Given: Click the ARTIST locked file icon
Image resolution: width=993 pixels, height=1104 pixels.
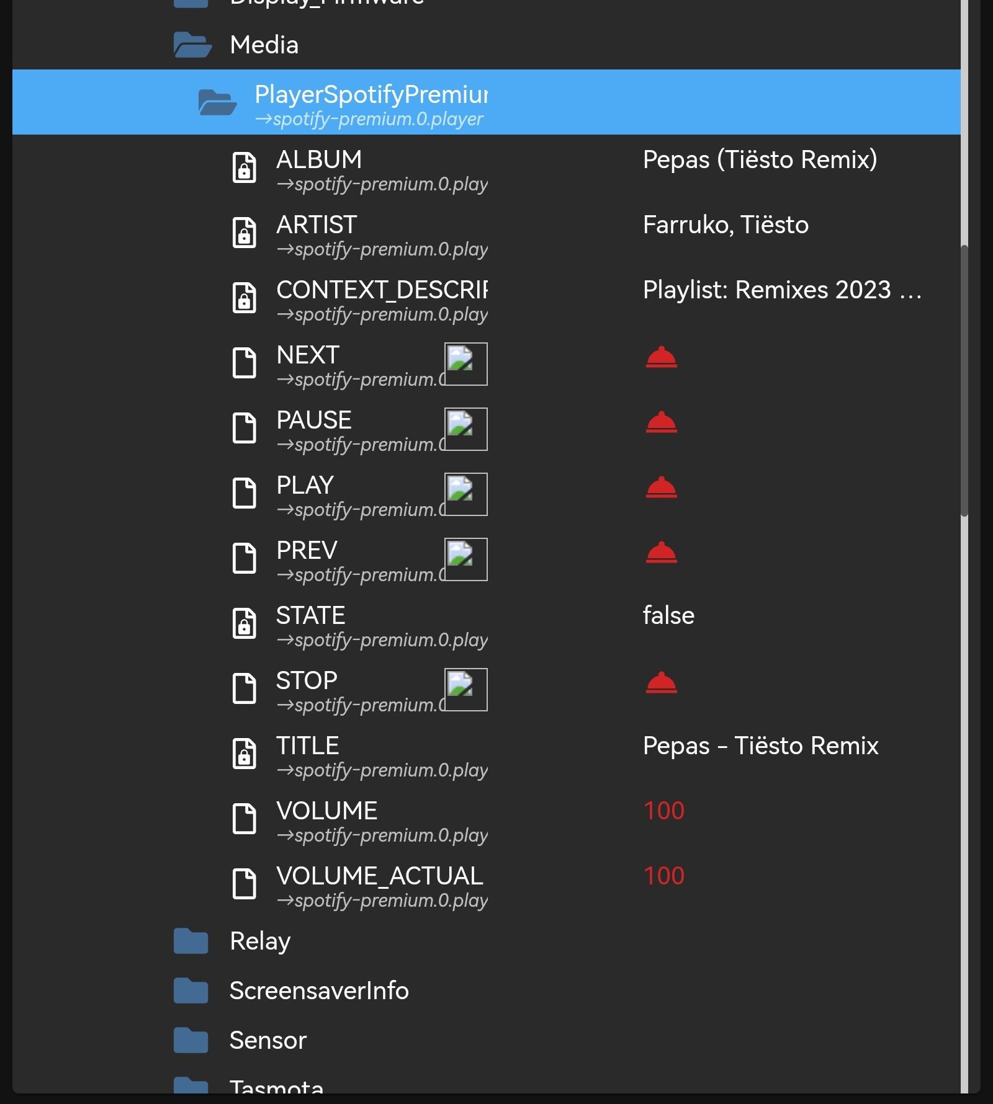Looking at the screenshot, I should (x=244, y=233).
